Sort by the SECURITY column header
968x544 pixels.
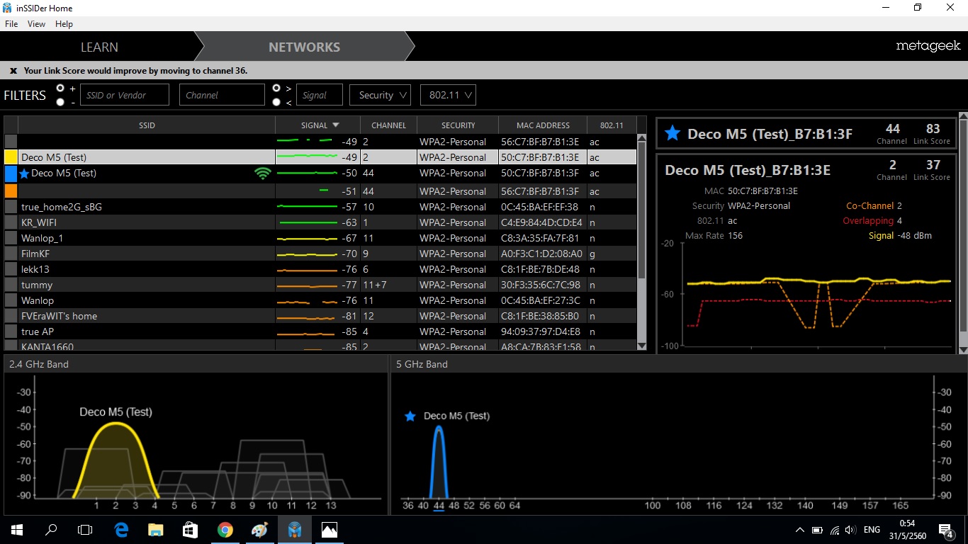[x=458, y=125]
